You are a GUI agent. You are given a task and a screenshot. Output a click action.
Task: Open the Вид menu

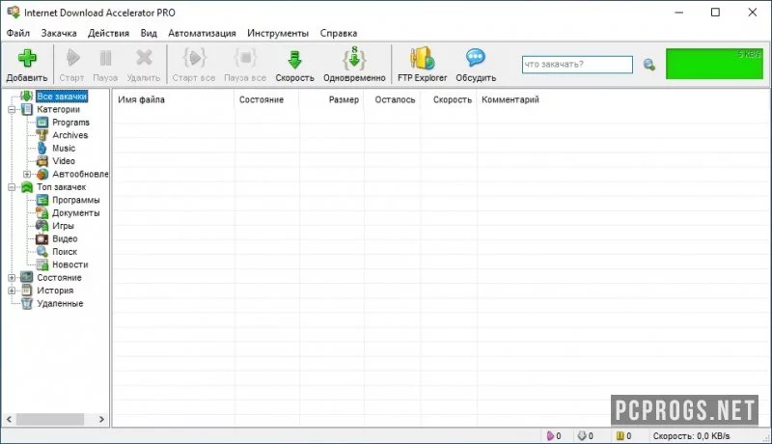point(149,33)
